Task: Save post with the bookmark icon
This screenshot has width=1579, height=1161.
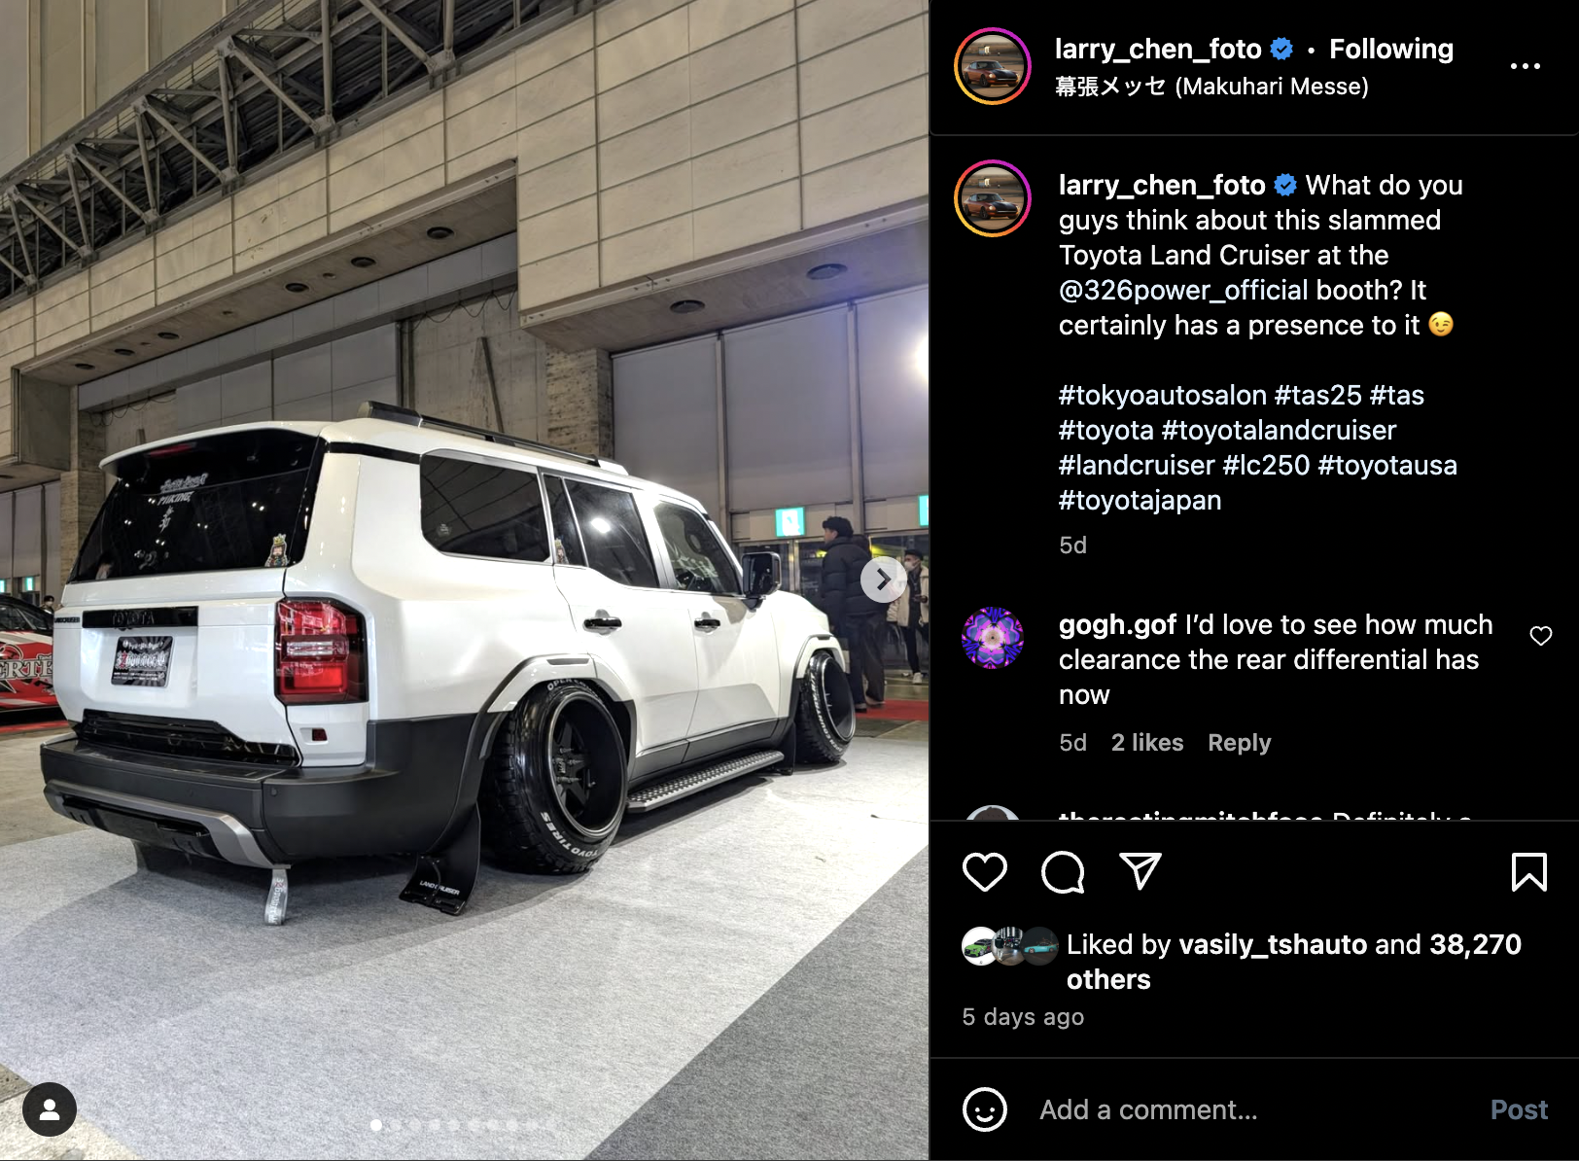Action: click(x=1528, y=871)
